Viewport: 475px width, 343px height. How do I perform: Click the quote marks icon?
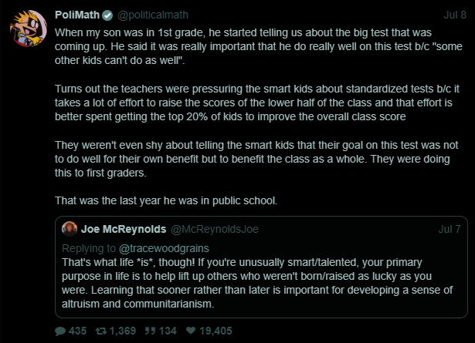pos(150,331)
